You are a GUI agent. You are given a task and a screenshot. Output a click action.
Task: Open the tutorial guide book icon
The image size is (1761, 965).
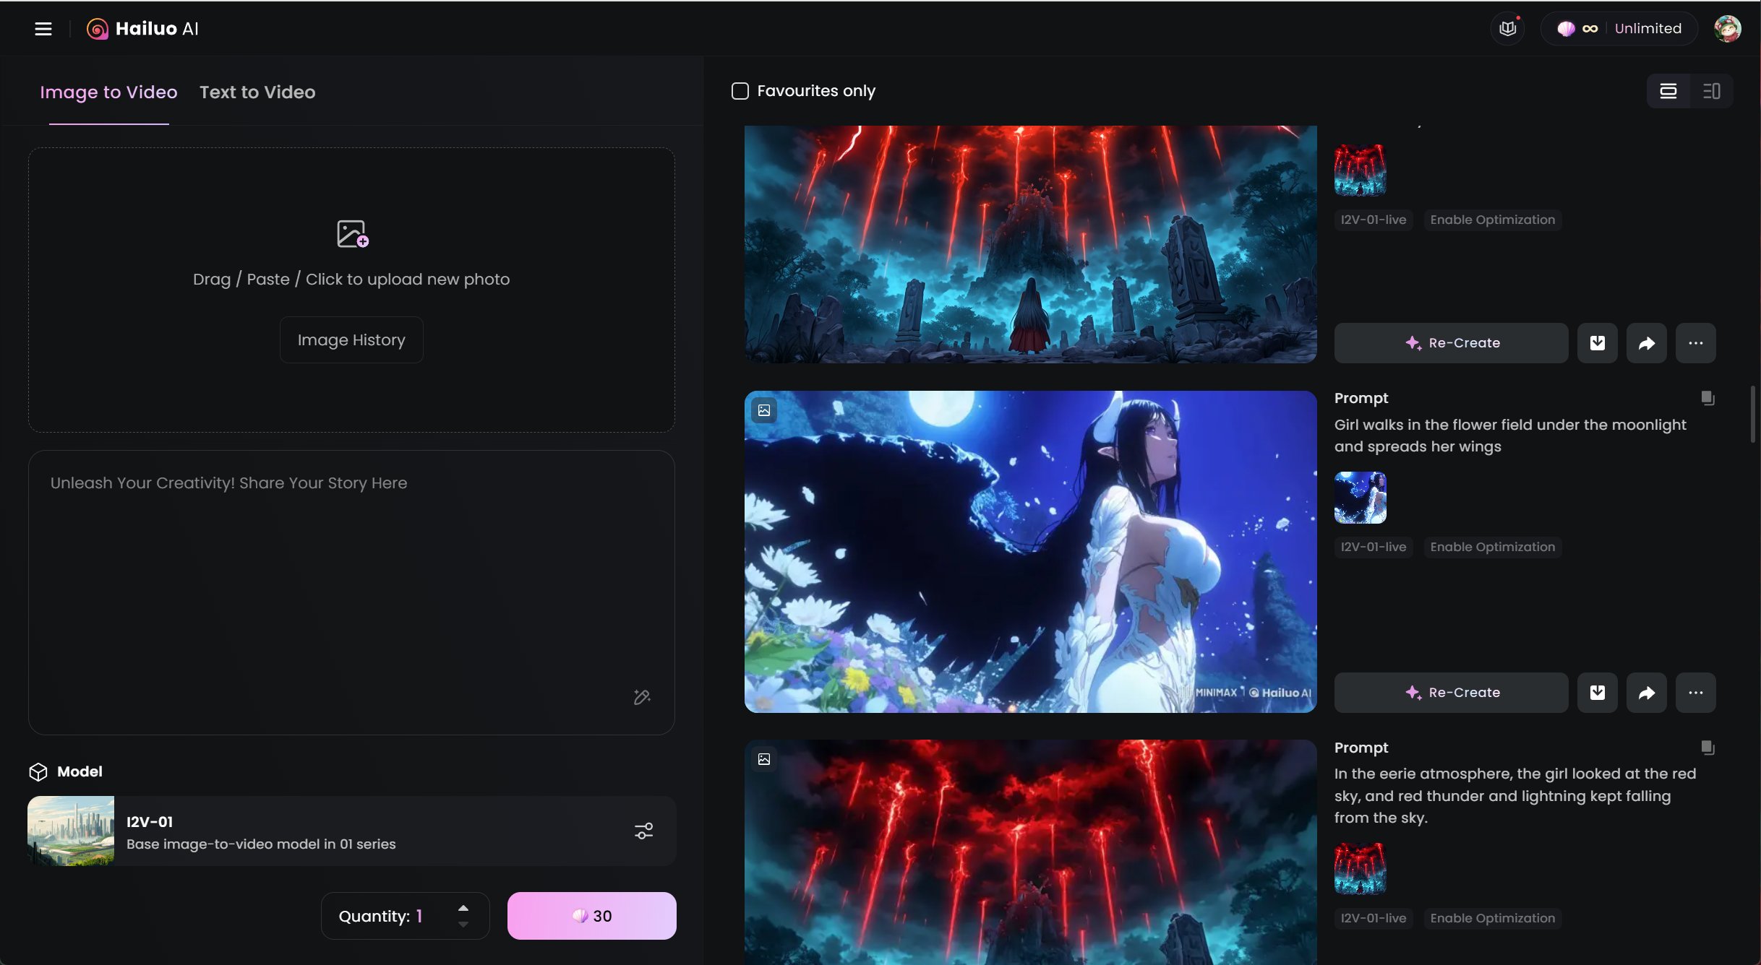coord(1507,29)
